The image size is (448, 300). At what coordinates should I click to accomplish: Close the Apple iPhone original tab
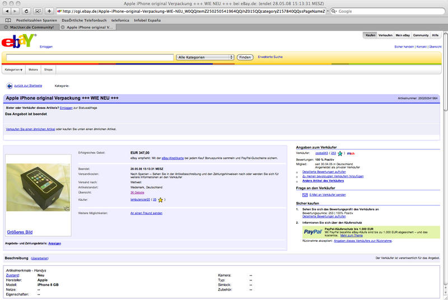click(x=63, y=27)
